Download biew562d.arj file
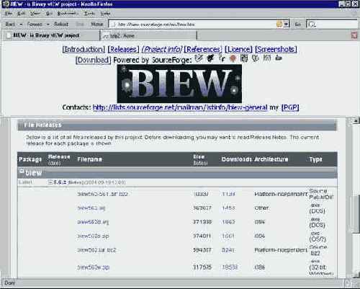The height and width of the screenshot is (289, 360). (93, 222)
